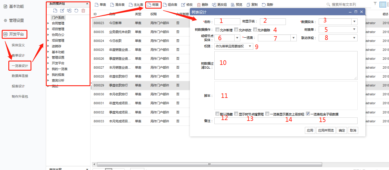Click the 应用并预览 button
Viewport: 389px width, 170px height.
[x=326, y=130]
